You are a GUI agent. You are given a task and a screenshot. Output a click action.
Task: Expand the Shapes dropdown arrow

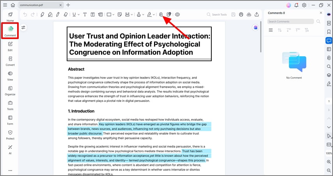click(x=113, y=15)
